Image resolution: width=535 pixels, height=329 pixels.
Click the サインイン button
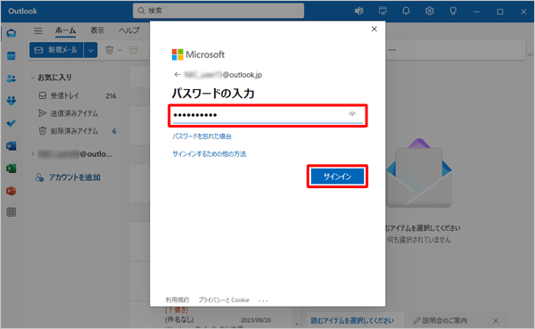click(337, 177)
